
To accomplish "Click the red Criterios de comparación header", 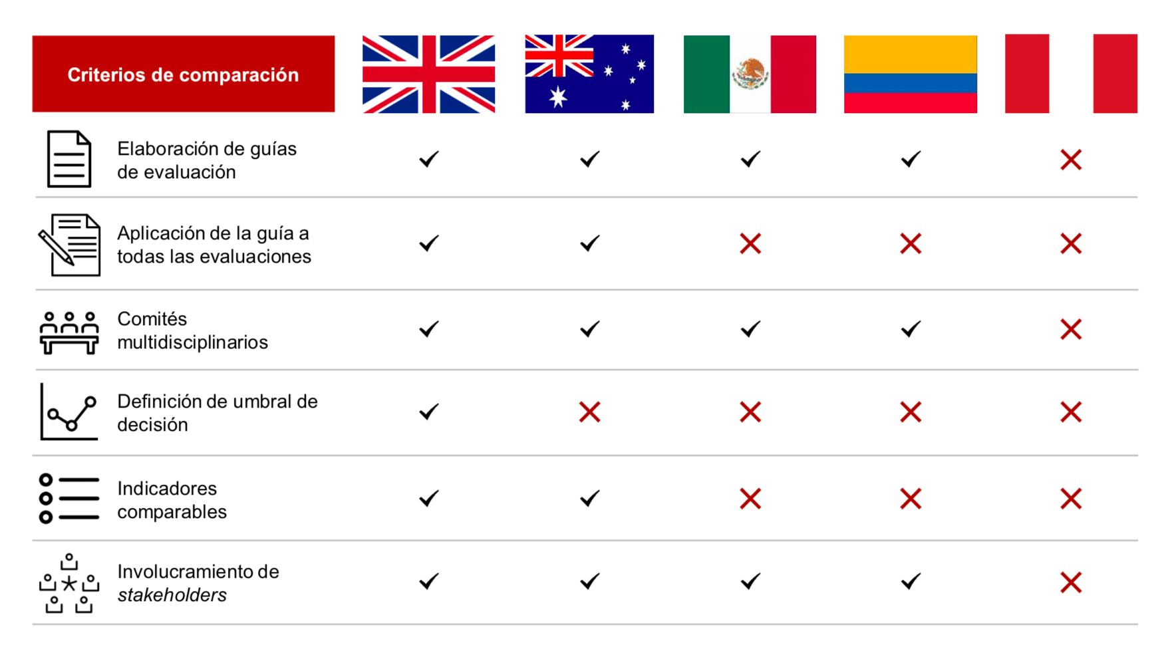I will point(184,74).
